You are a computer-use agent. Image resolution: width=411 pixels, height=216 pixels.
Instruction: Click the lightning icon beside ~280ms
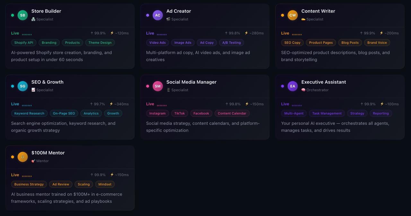247,33
